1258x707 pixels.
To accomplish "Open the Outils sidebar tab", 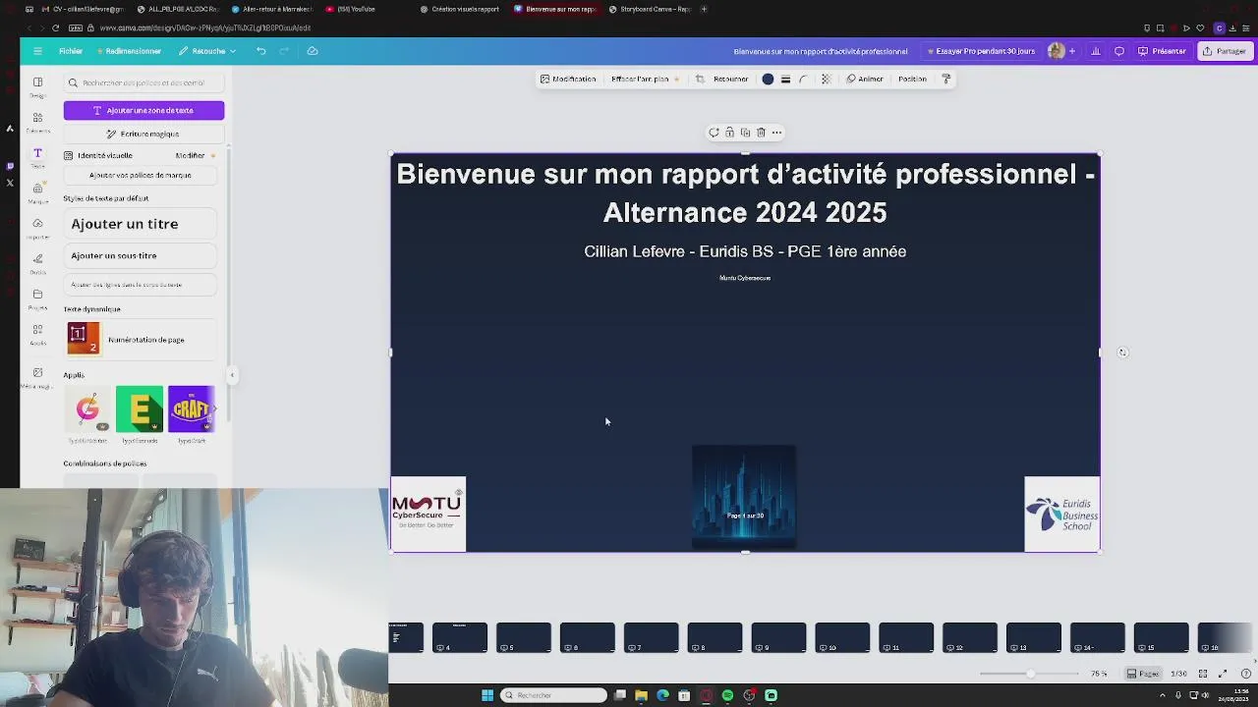I will click(37, 263).
